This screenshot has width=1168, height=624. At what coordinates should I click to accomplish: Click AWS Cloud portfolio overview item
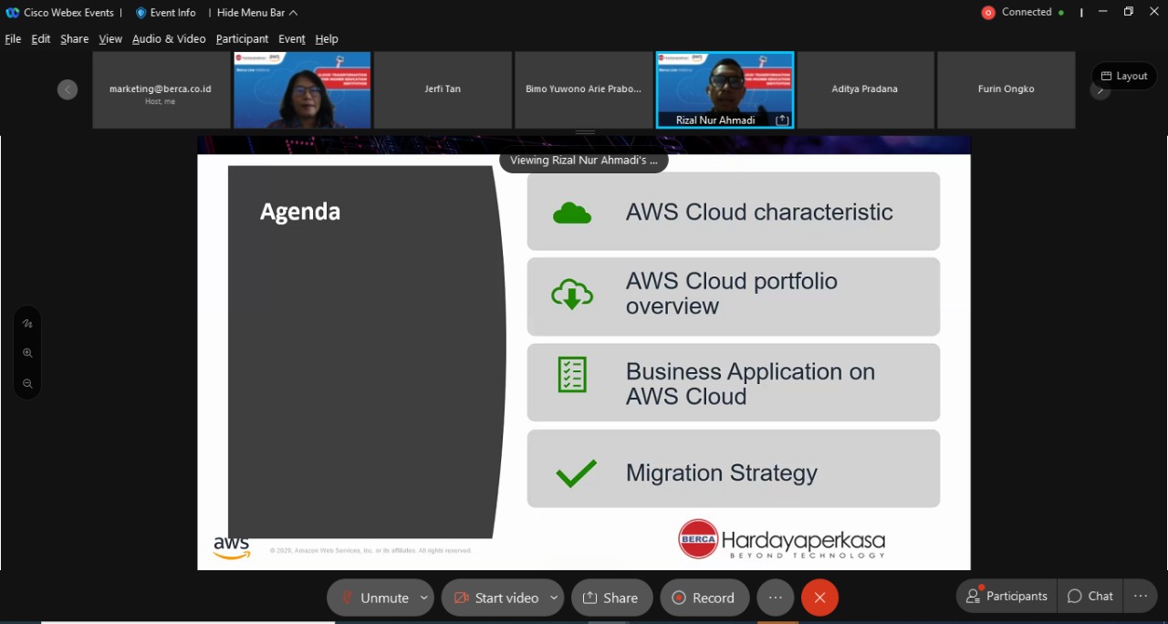tap(734, 296)
